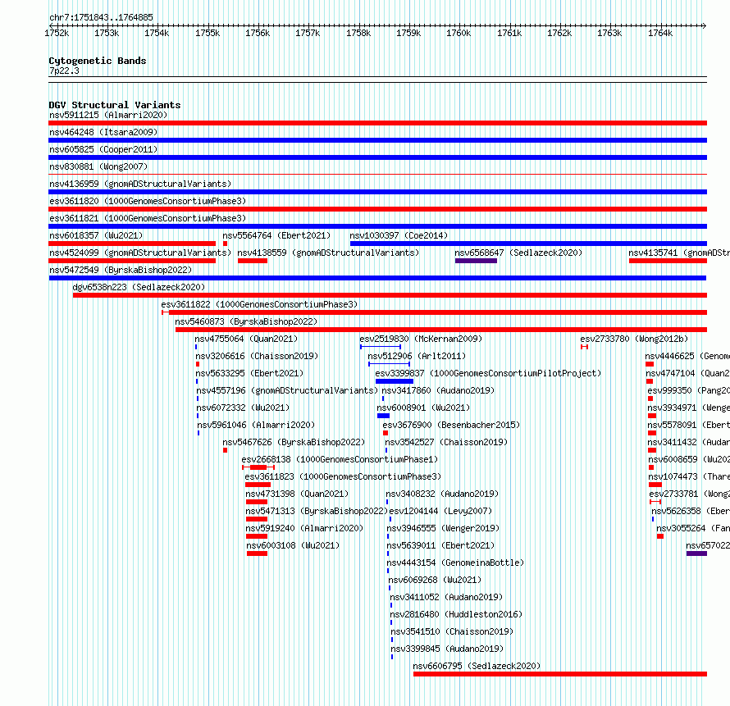Click the blue bar of nsv6008901 (Wu2021)
730x706 pixels.
click(383, 416)
